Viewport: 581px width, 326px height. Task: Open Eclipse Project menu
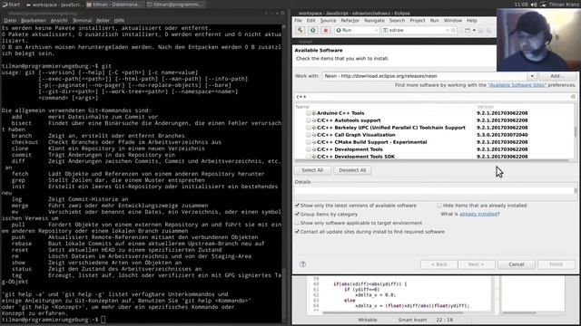coord(418,20)
